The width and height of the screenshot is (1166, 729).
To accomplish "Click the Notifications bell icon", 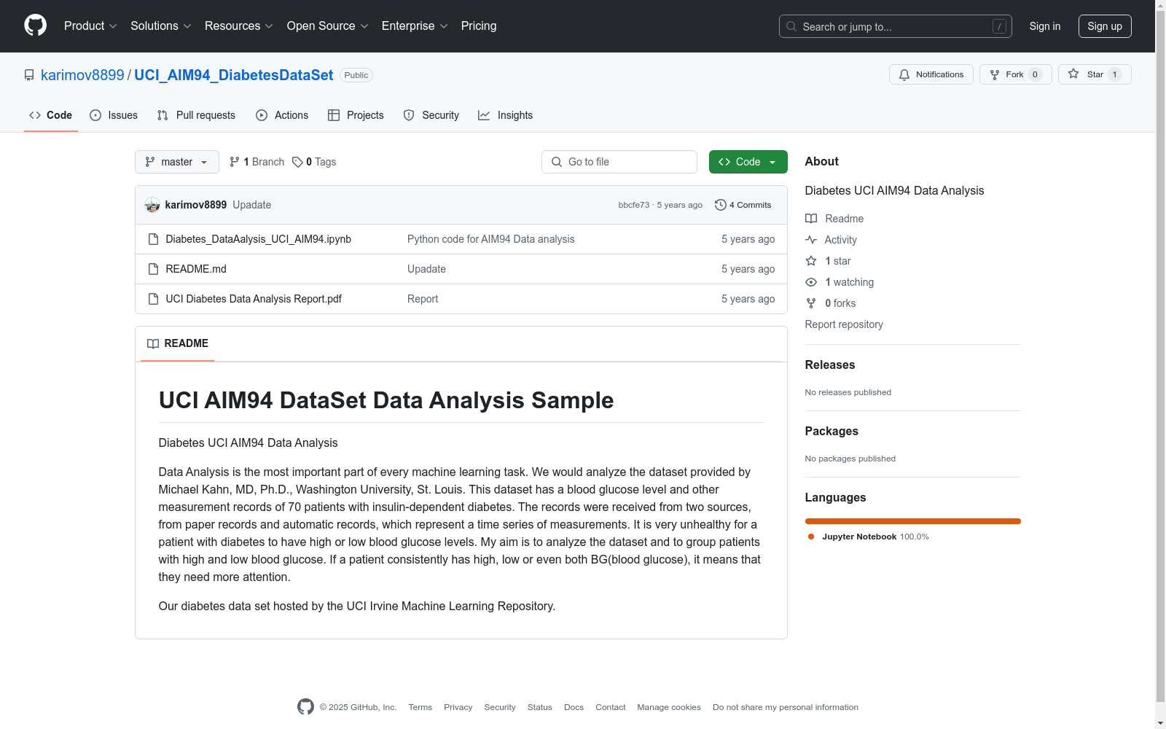I will [x=904, y=74].
